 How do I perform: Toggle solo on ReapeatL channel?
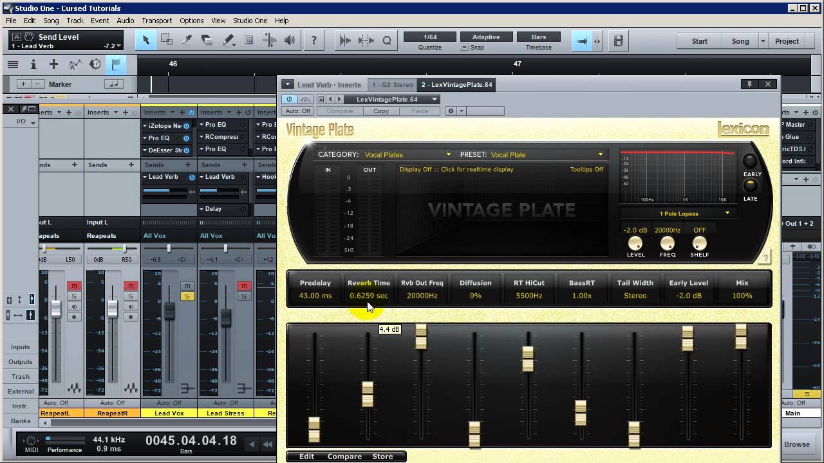74,296
